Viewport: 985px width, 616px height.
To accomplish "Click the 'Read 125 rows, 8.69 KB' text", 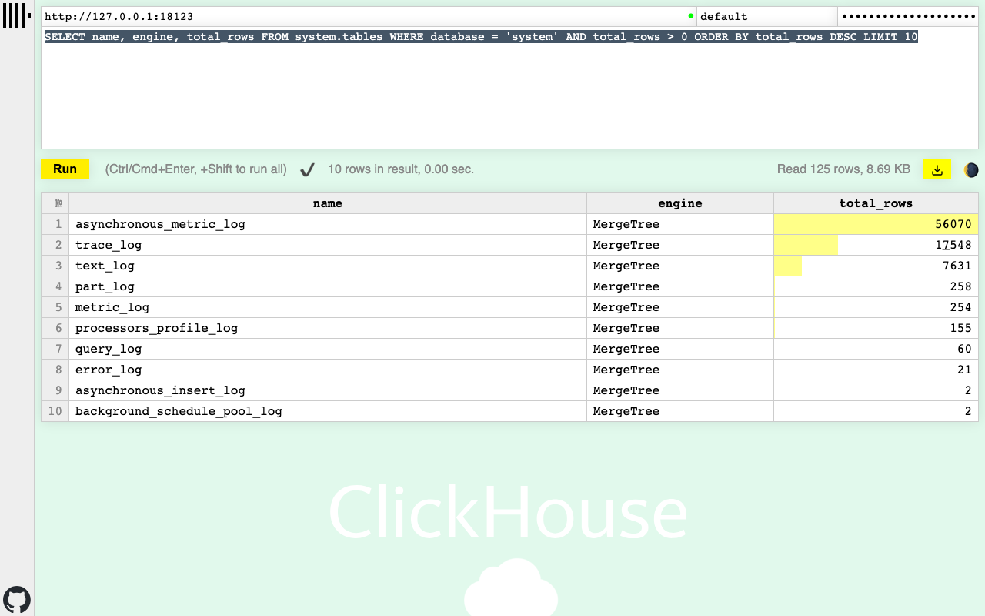I will (x=843, y=169).
